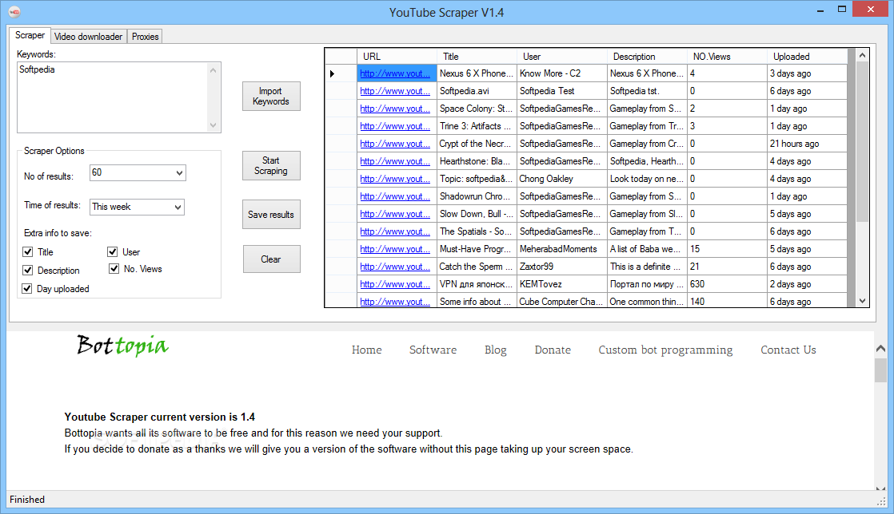This screenshot has width=894, height=514.
Task: Sort by the Uploaded column header
Action: pyautogui.click(x=808, y=57)
